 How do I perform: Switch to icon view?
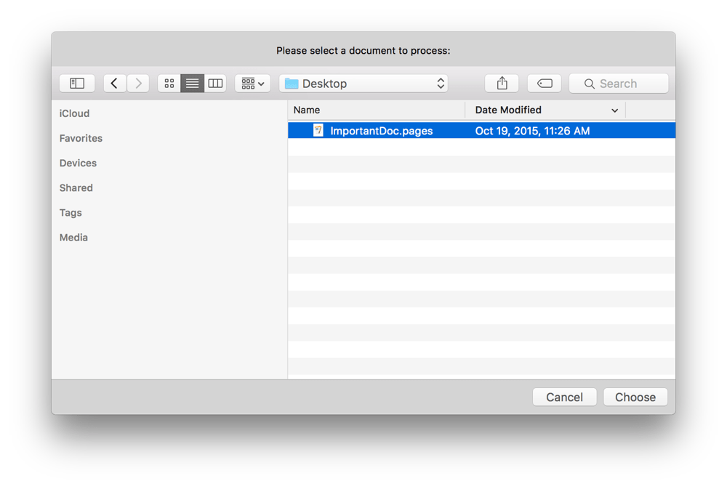[x=169, y=83]
